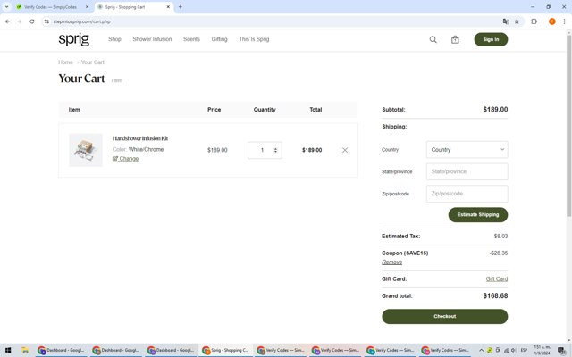Click the translate page icon
The height and width of the screenshot is (357, 572).
(506, 21)
